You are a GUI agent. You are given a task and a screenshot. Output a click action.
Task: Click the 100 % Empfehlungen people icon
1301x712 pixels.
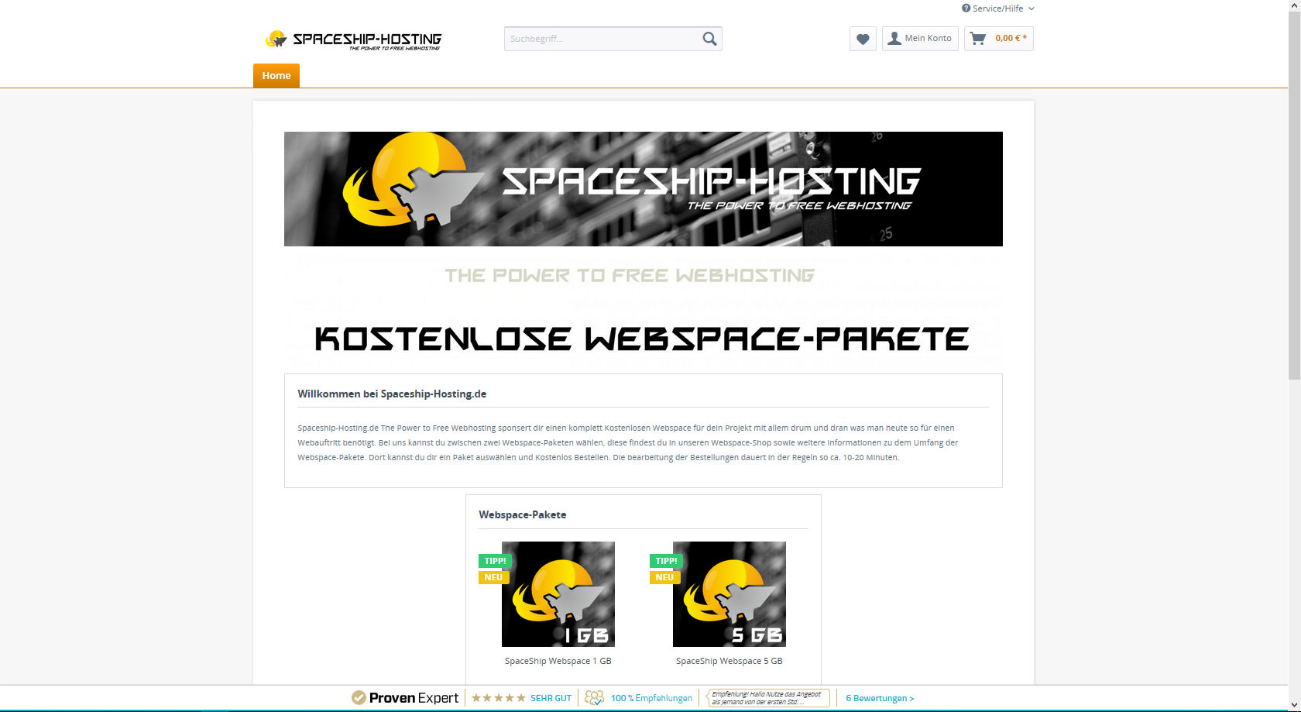click(594, 698)
